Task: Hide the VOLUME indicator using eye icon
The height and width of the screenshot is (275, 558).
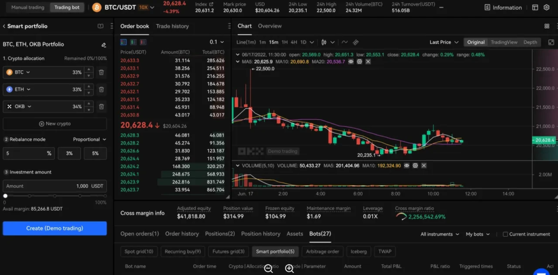Action: [x=407, y=165]
